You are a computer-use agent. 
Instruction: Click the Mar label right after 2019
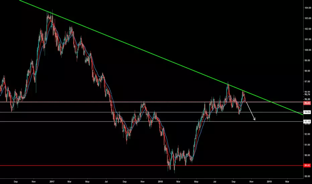[x=287, y=182]
